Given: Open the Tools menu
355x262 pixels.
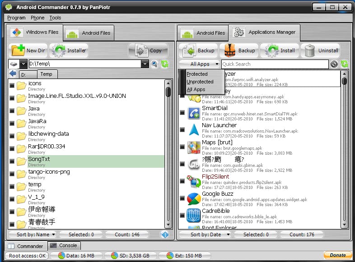Looking at the screenshot, I should click(x=55, y=18).
